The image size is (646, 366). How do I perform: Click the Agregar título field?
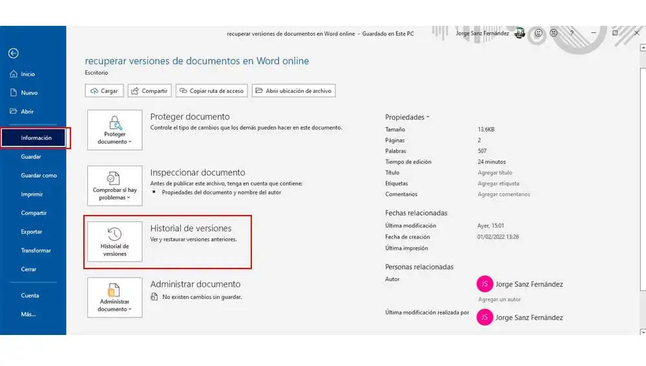point(495,172)
